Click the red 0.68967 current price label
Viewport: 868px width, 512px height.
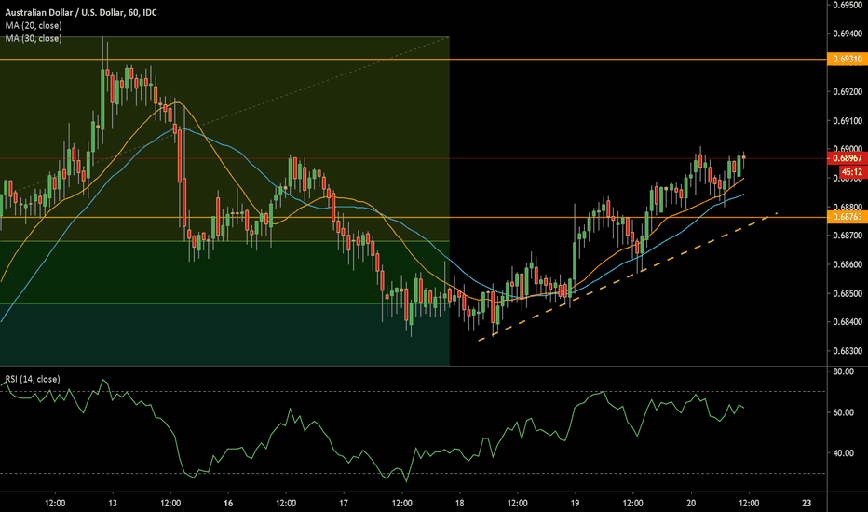tap(847, 159)
